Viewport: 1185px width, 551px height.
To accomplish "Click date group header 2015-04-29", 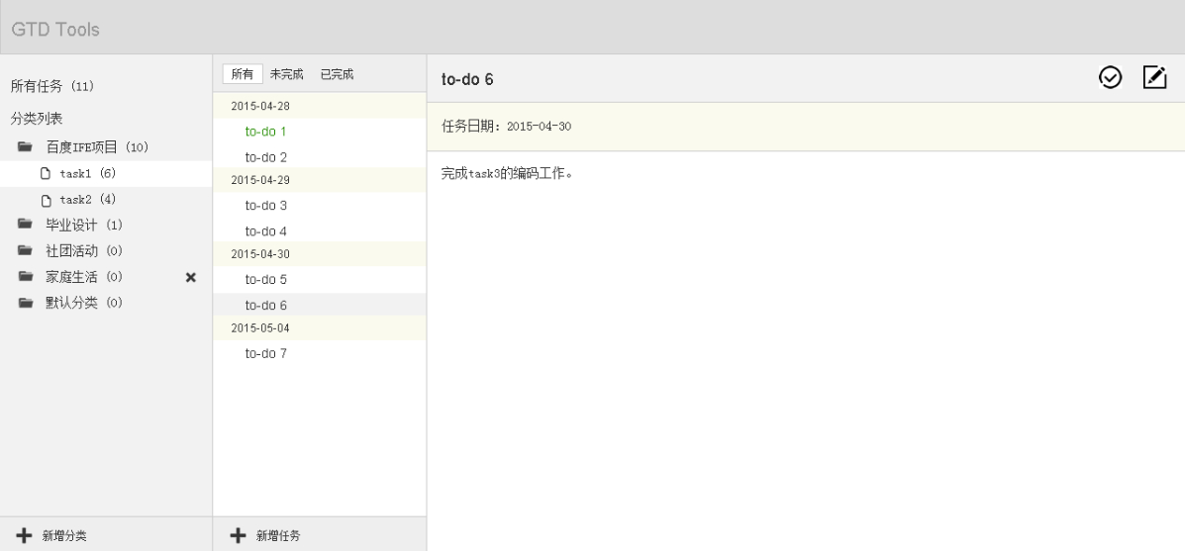I will pos(320,180).
